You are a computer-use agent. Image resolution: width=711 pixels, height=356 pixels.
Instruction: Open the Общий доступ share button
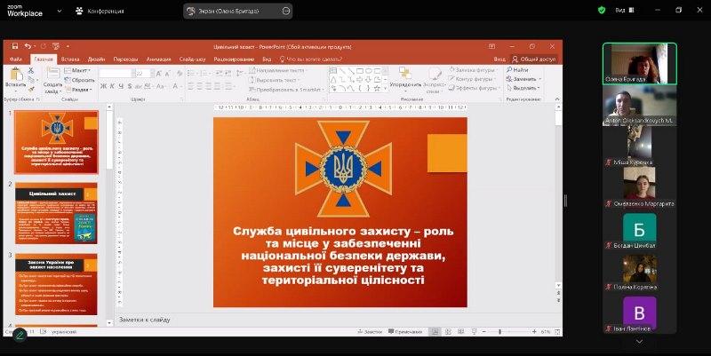click(534, 59)
